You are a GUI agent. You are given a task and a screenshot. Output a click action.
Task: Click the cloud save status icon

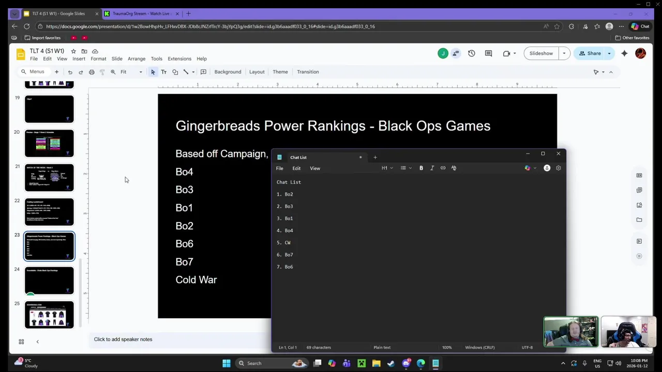[95, 51]
